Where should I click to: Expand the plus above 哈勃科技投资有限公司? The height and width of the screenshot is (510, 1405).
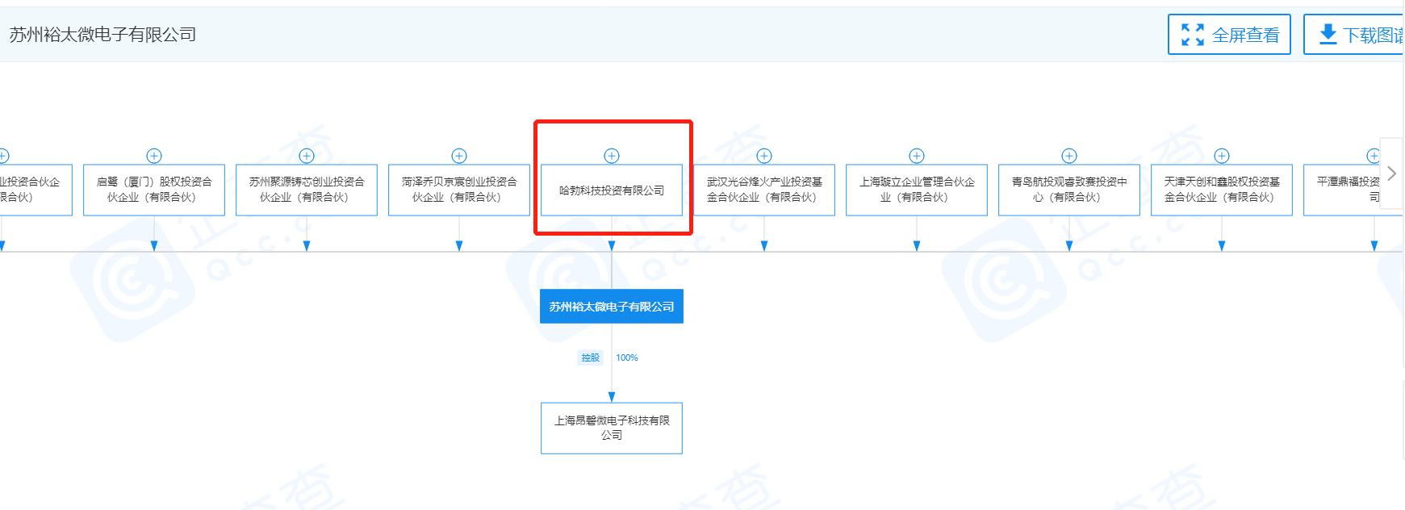(612, 156)
